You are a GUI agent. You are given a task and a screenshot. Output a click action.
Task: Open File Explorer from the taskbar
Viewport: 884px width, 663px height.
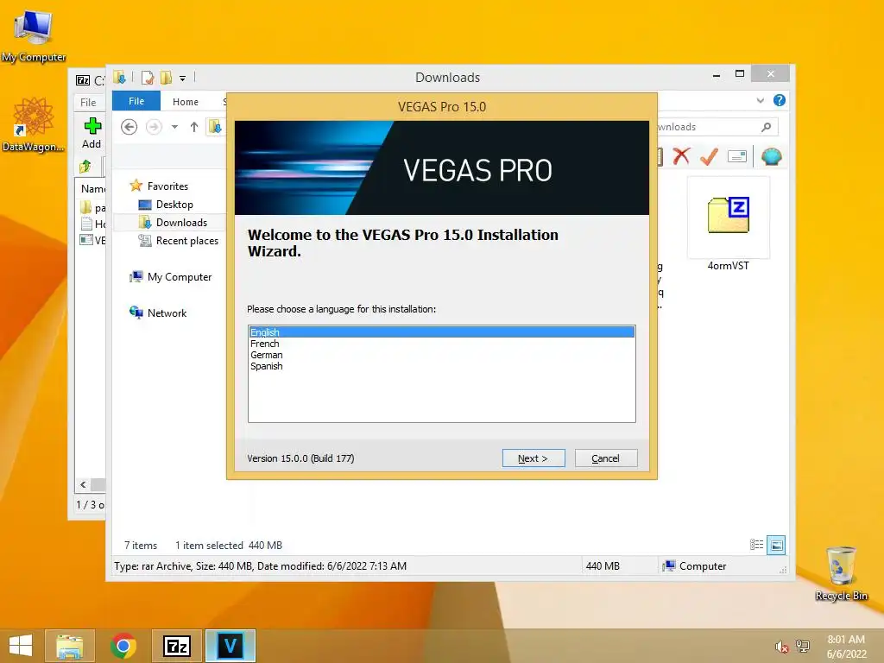pos(70,646)
